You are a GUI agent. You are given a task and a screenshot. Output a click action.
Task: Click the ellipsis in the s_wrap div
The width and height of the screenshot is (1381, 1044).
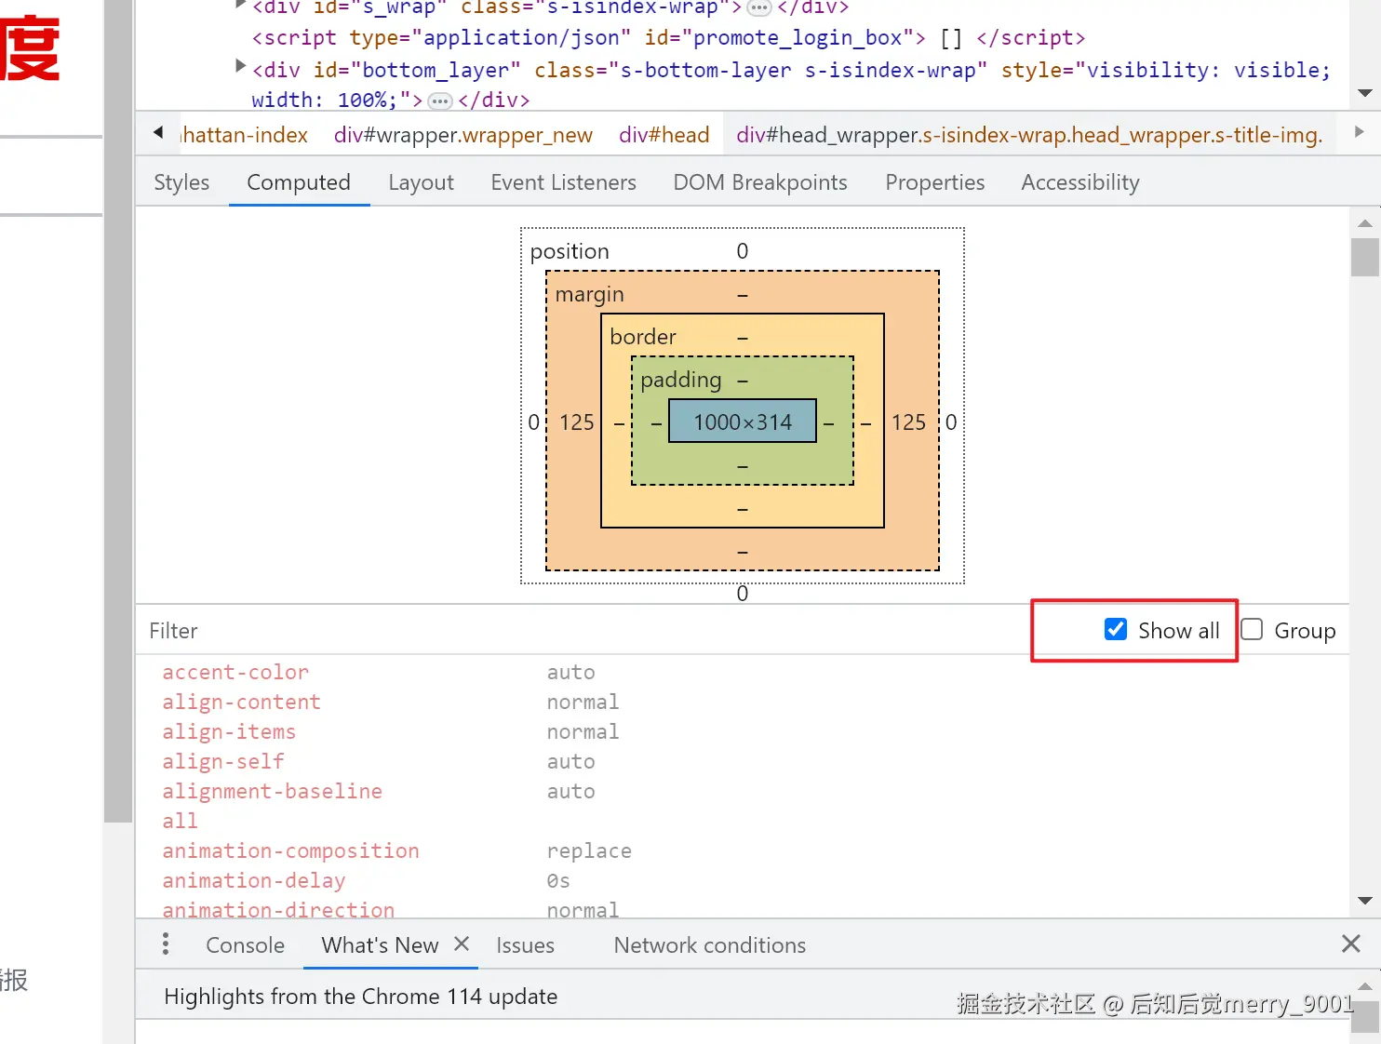759,7
